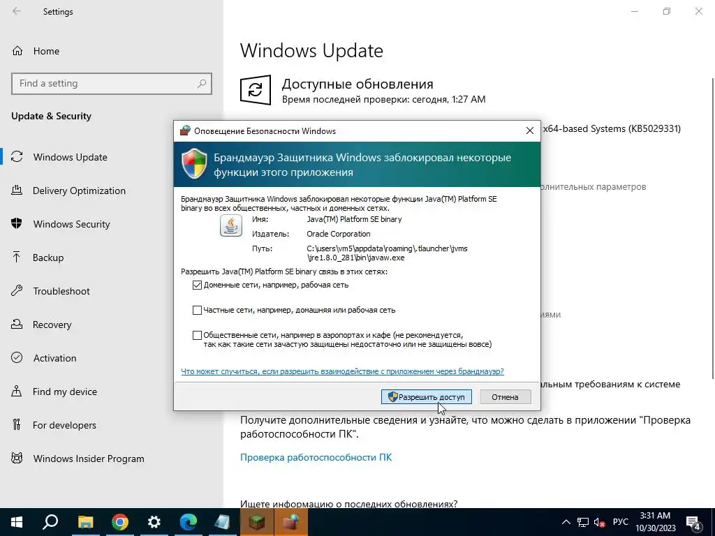Click the Activation checkmark icon
The image size is (715, 536).
pyautogui.click(x=17, y=358)
